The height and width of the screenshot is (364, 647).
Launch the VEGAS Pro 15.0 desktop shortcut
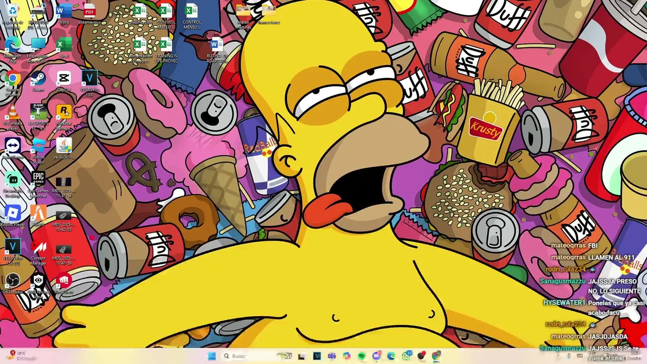(89, 83)
